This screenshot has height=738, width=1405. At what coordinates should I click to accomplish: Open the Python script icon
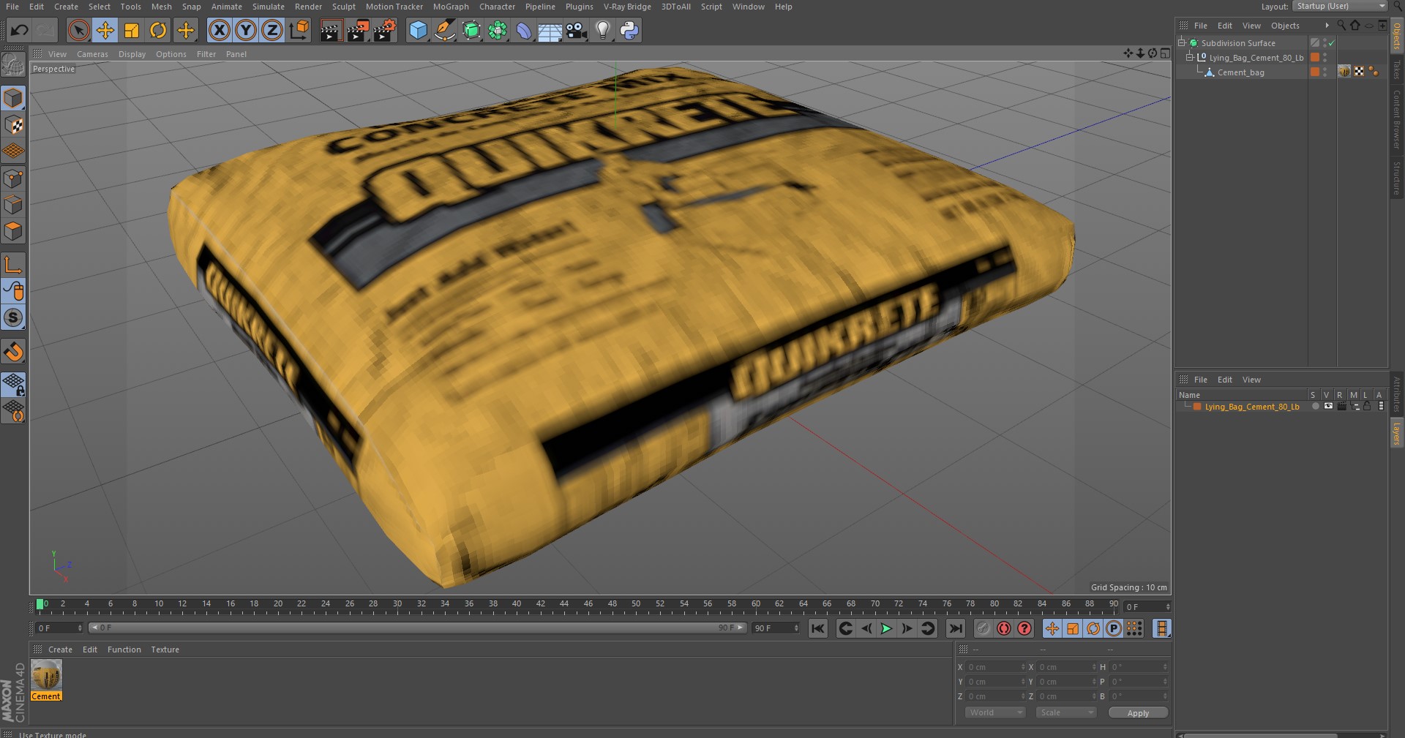[x=629, y=30]
